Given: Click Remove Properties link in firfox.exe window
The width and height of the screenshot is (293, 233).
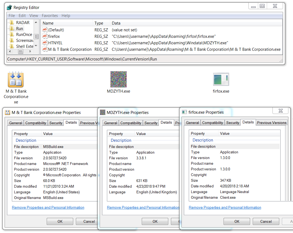Looking at the screenshot, I should coord(225,207).
